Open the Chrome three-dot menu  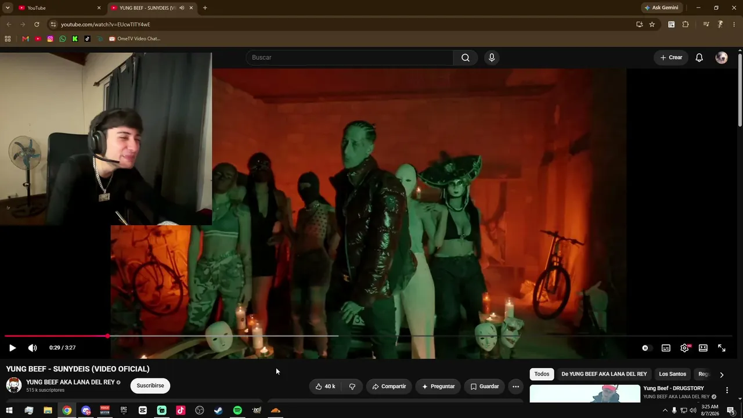734,24
